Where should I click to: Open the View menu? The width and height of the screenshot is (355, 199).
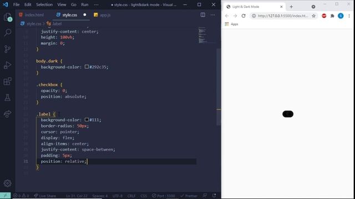click(62, 4)
